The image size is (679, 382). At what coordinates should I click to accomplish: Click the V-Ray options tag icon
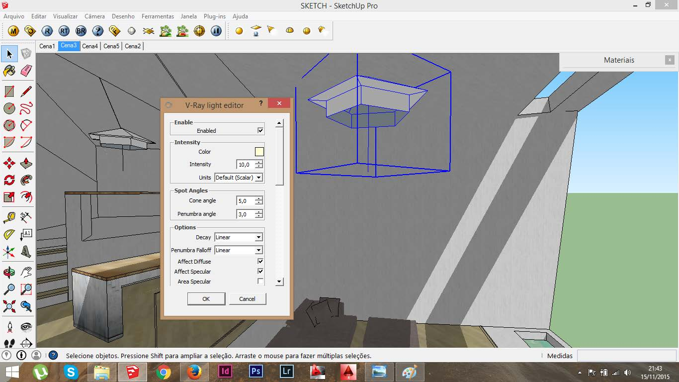click(x=30, y=31)
